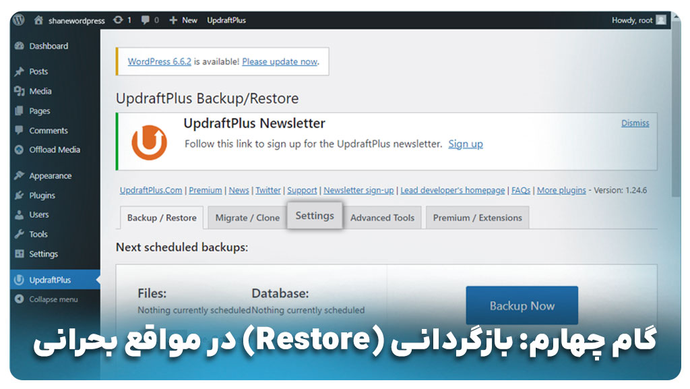This screenshot has width=690, height=389.
Task: Click the Plugins icon in the sidebar
Action: [20, 196]
